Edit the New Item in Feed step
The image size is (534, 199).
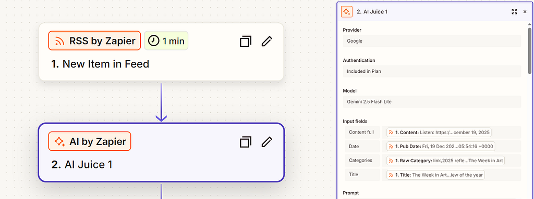[x=266, y=41]
